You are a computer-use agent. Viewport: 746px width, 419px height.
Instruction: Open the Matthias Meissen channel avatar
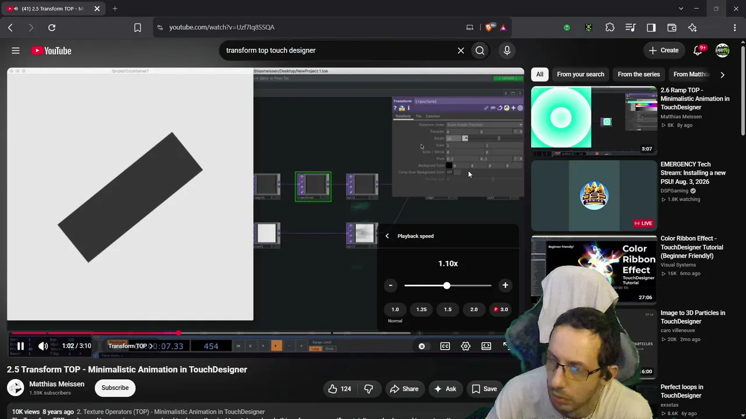(x=16, y=388)
